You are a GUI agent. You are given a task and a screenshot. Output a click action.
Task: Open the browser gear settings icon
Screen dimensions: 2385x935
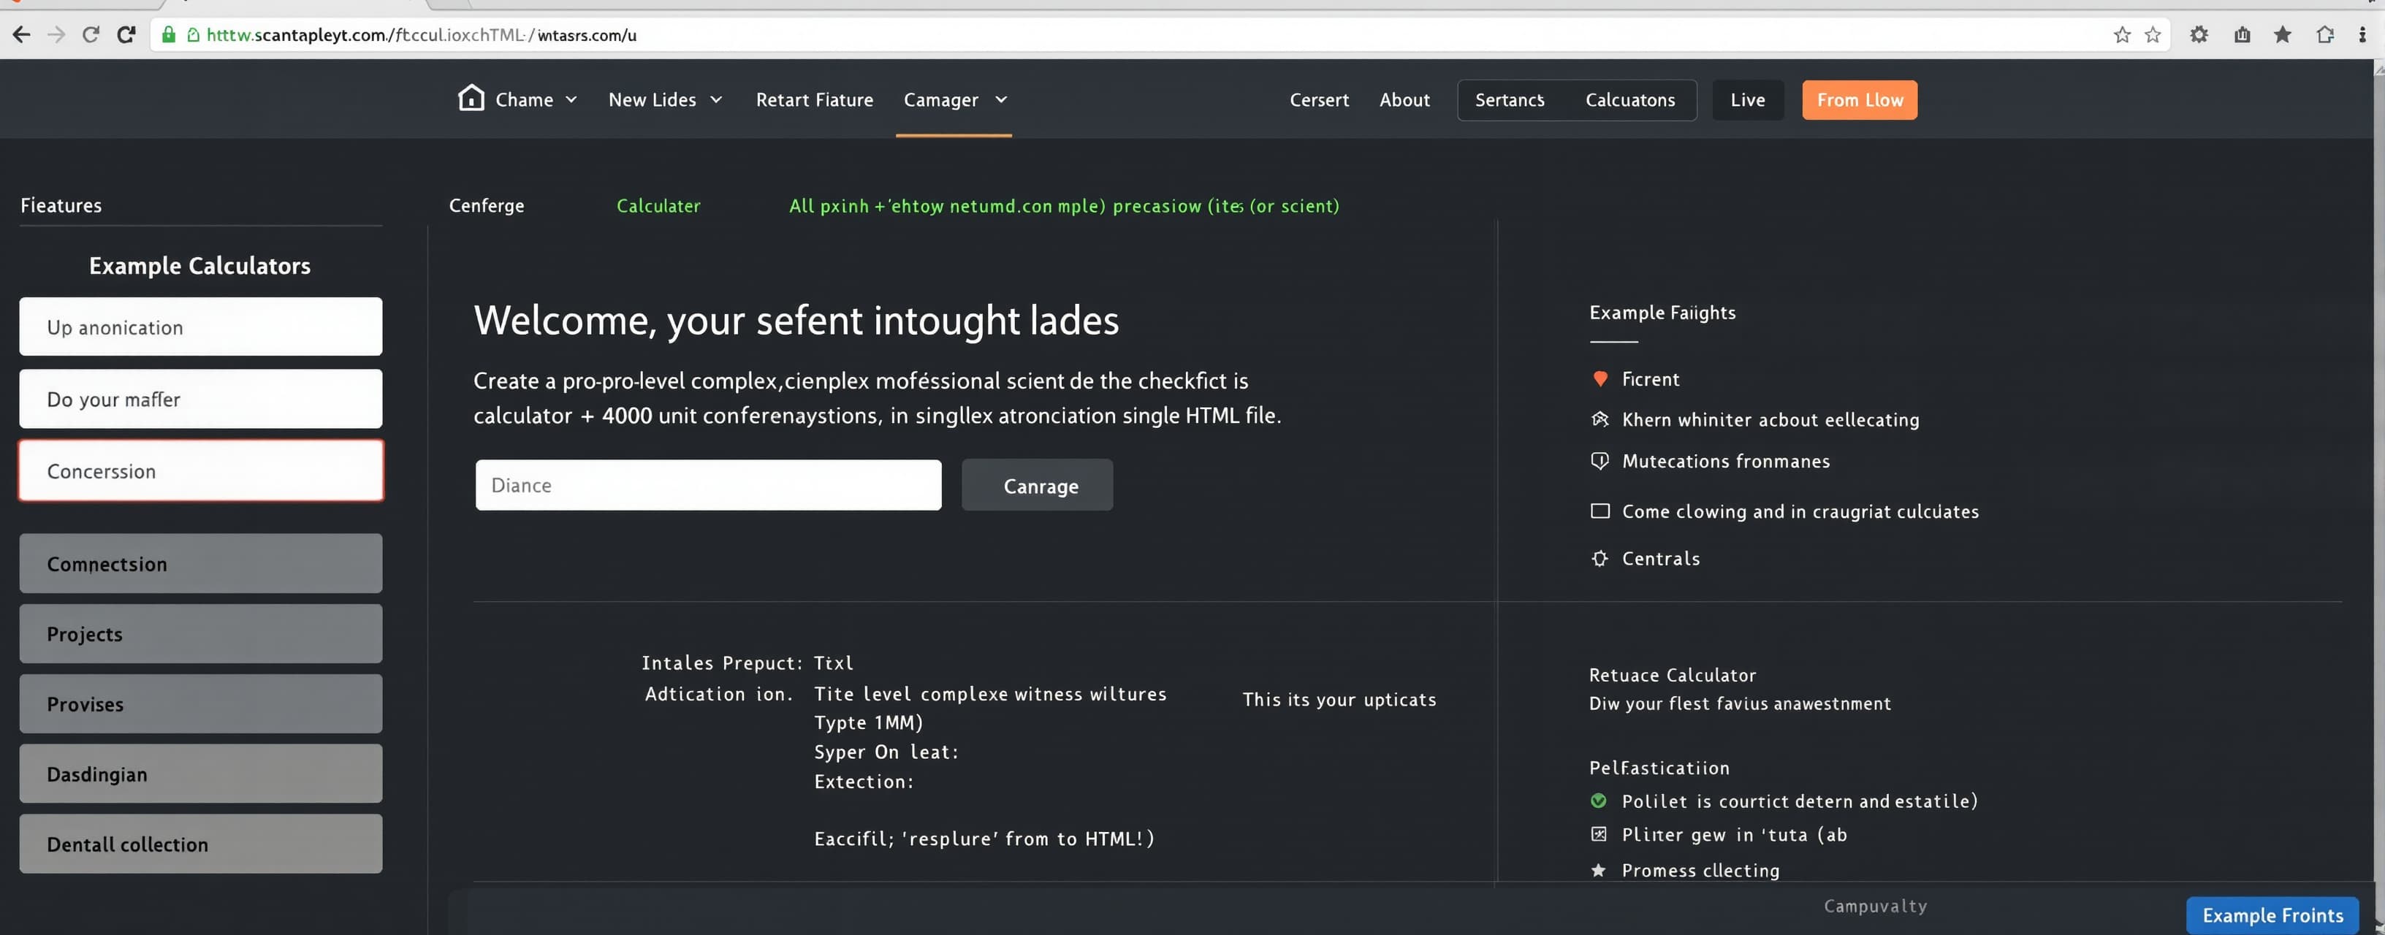pyautogui.click(x=2199, y=35)
